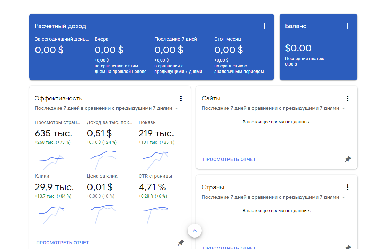Pin the Сайты card
Viewport: 378px width, 249px height.
(348, 159)
